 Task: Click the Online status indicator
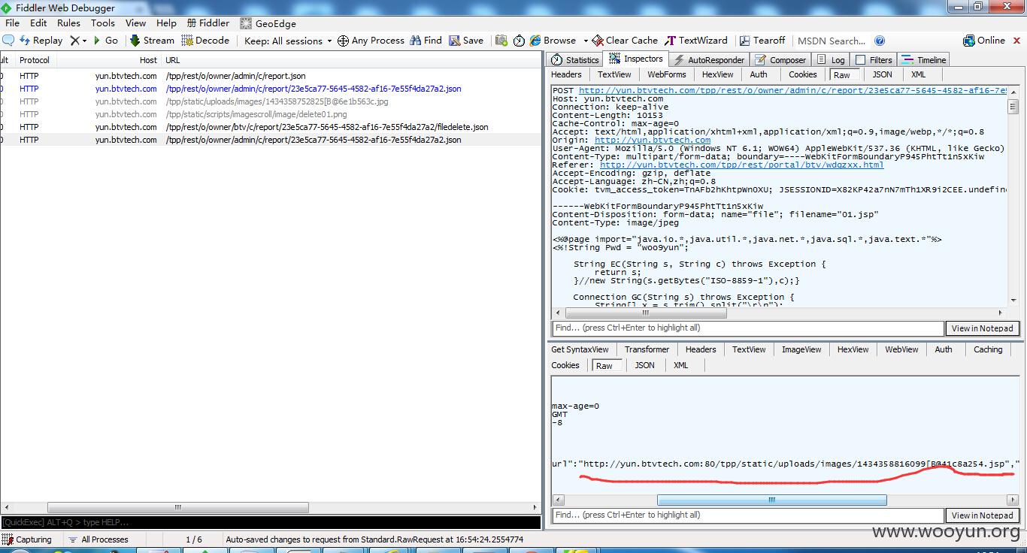pos(984,41)
